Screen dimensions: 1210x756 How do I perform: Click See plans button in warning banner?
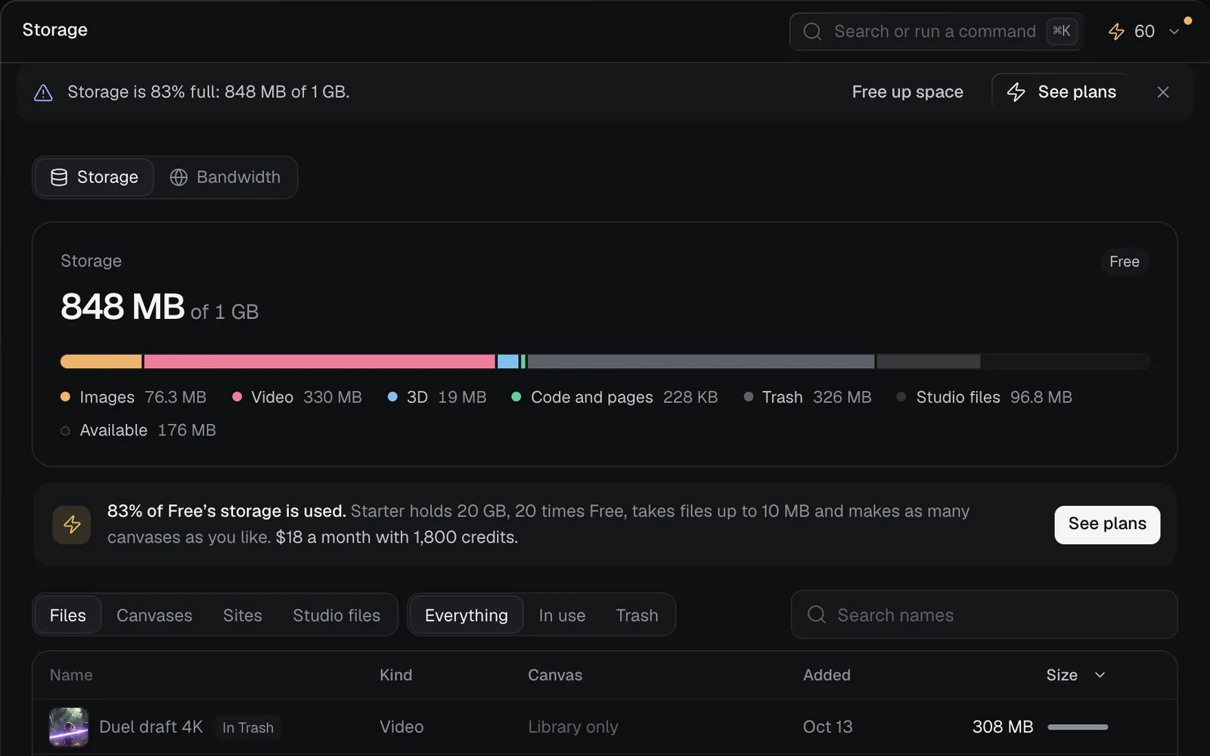[1061, 92]
